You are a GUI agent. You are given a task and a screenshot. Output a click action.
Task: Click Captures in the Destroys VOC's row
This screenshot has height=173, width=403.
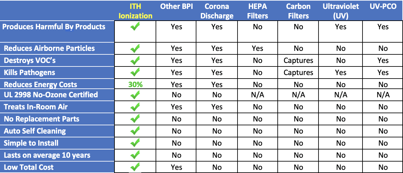pos(298,60)
